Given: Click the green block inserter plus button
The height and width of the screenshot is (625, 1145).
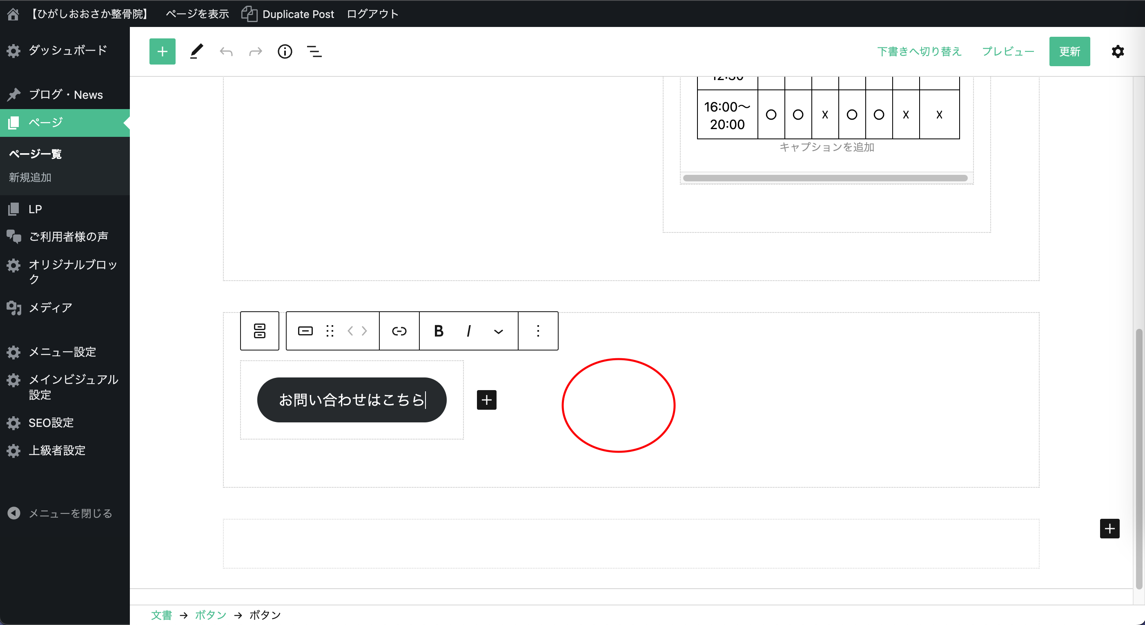Looking at the screenshot, I should click(x=162, y=51).
